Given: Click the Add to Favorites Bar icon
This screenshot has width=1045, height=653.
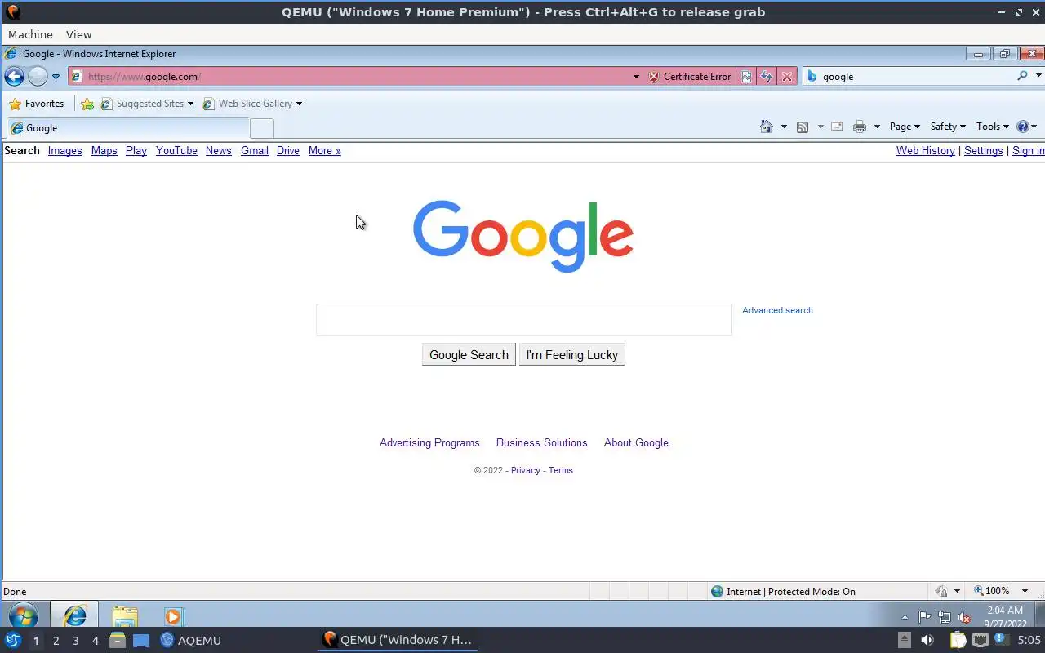Looking at the screenshot, I should click(x=87, y=104).
